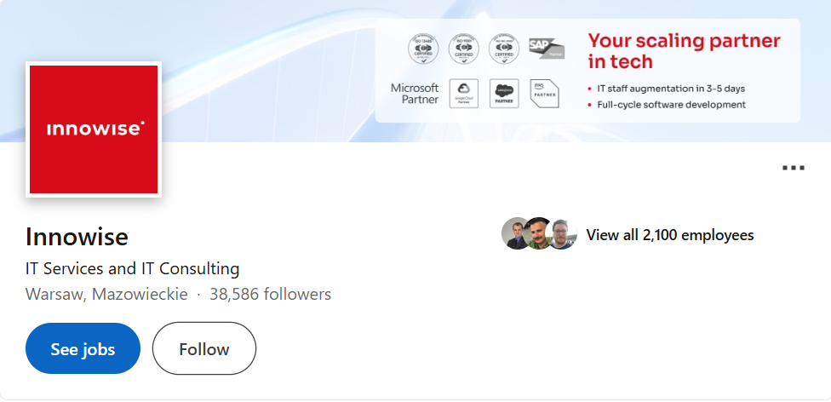This screenshot has height=402, width=831.
Task: Click the red Innowise company logo
Action: tap(94, 129)
